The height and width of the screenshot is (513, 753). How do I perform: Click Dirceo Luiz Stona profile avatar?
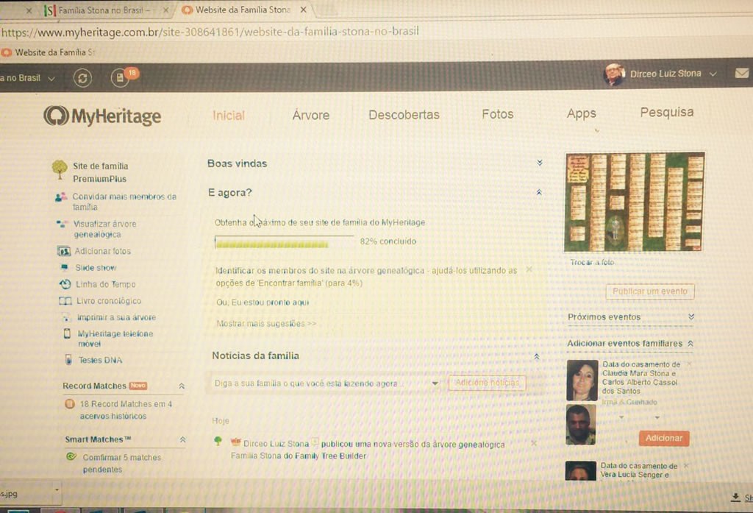click(614, 74)
